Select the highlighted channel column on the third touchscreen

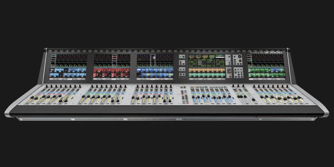(x=153, y=61)
